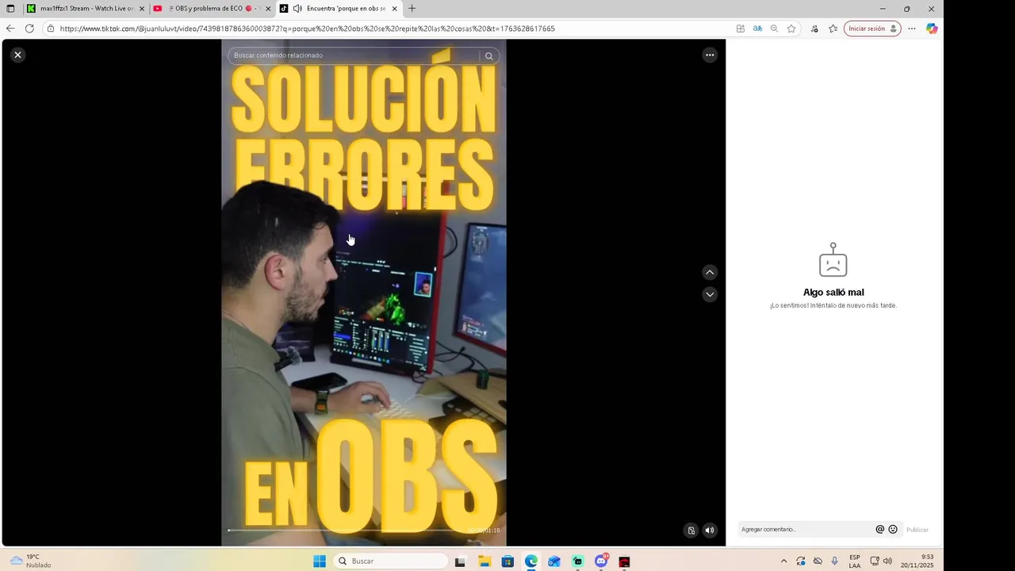Open the emoji picker in the comment box
Screen dimensions: 1015x571
893,530
